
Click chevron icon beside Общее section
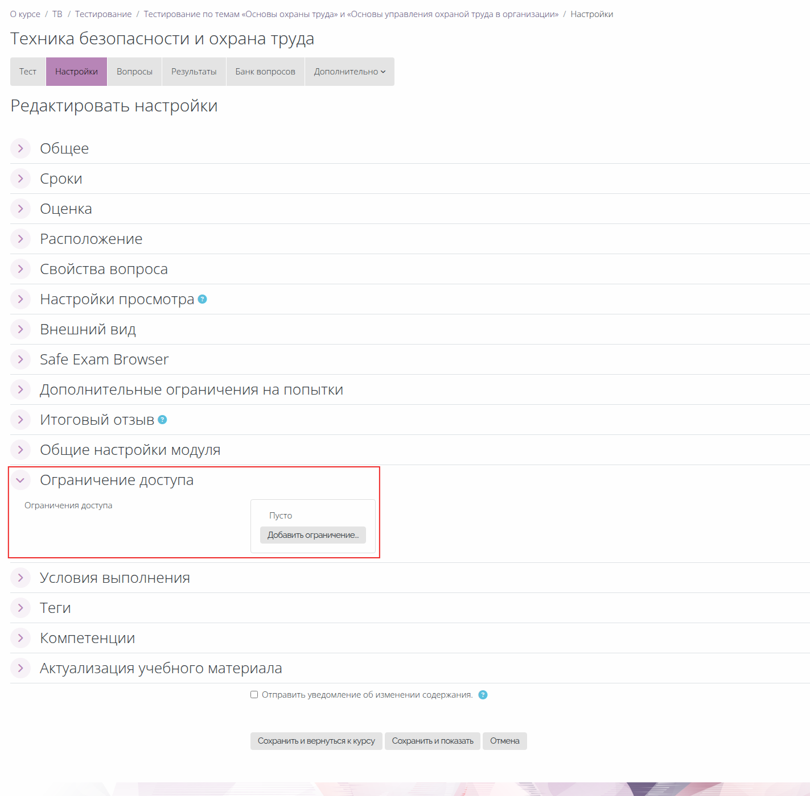(x=20, y=148)
